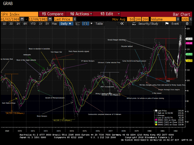194x145 pixels.
Task: Click the Kent State killings annotation
Action: (x=9, y=103)
